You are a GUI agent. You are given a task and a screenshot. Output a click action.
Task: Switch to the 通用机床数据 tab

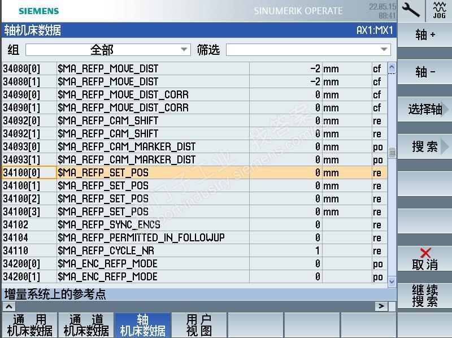[x=30, y=326]
